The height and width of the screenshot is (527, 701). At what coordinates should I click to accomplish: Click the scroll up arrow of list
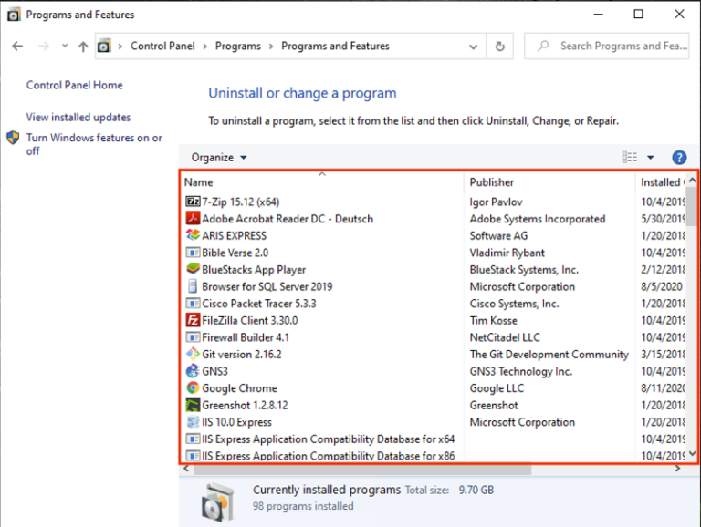click(x=692, y=180)
